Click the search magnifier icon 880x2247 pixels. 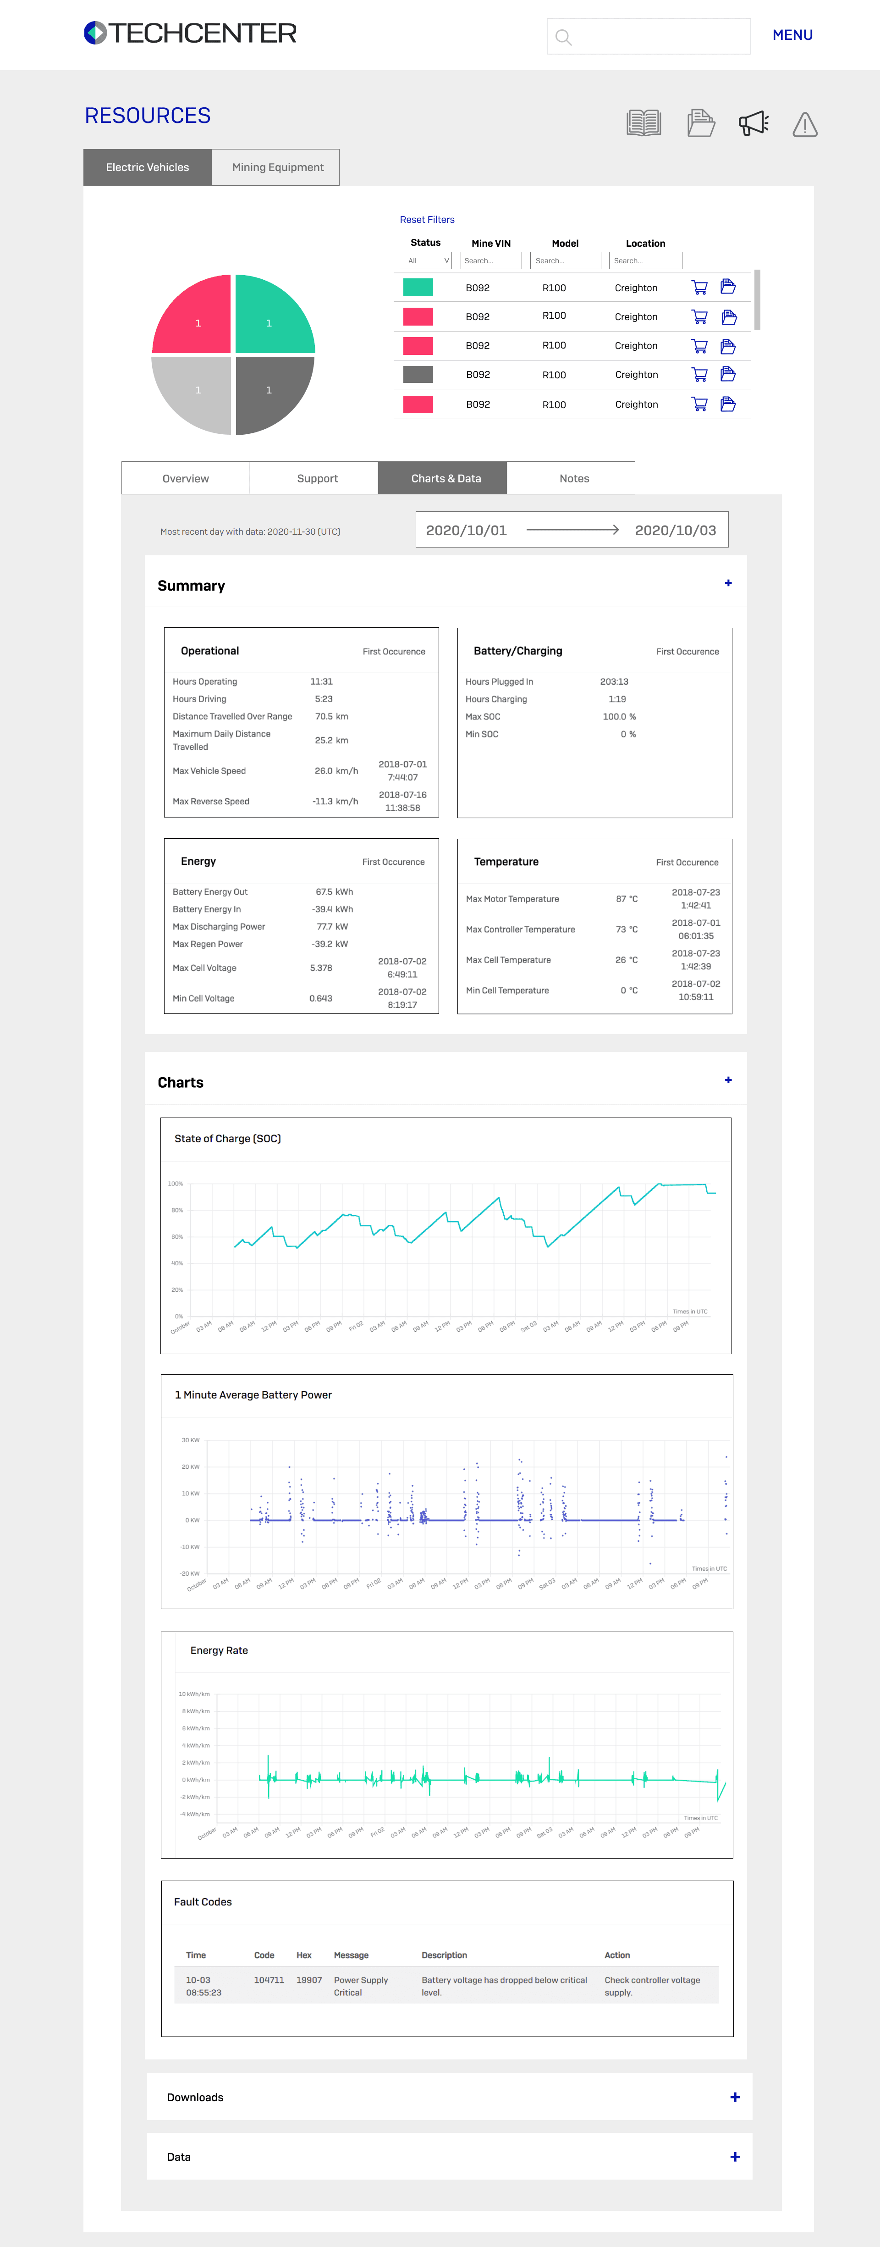click(x=563, y=38)
